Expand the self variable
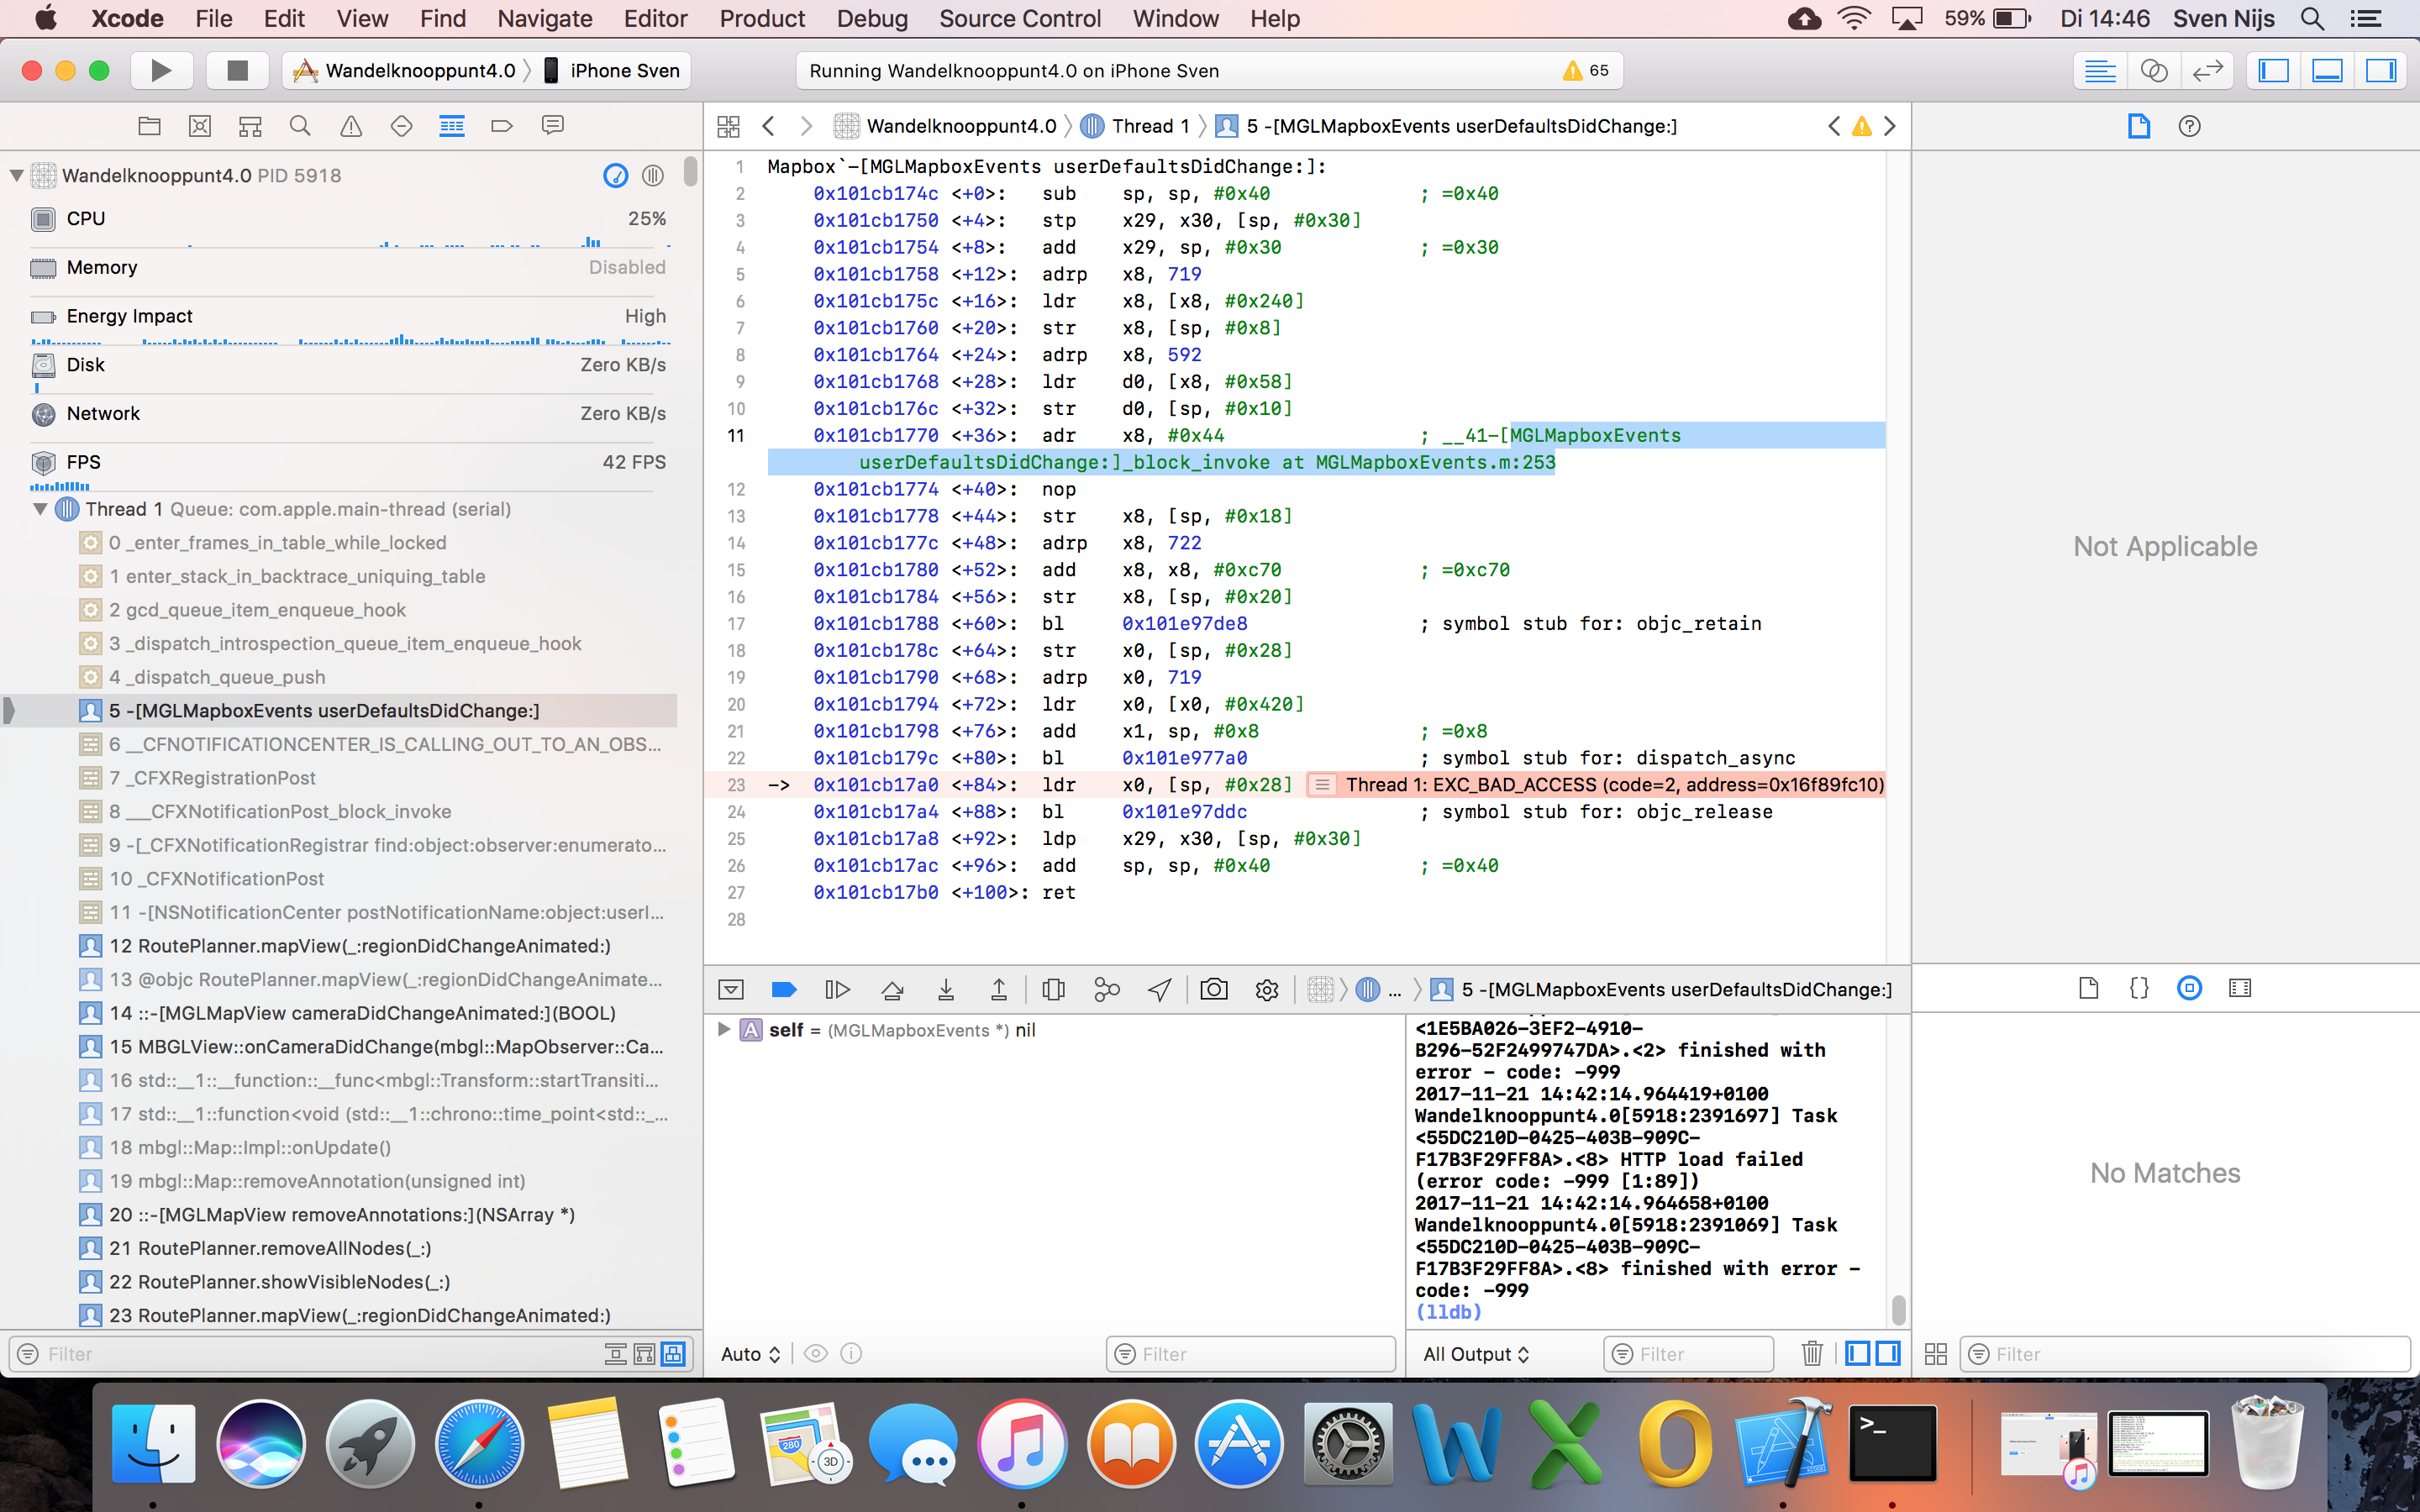Screen dimensions: 2420x1512 (x=723, y=1030)
